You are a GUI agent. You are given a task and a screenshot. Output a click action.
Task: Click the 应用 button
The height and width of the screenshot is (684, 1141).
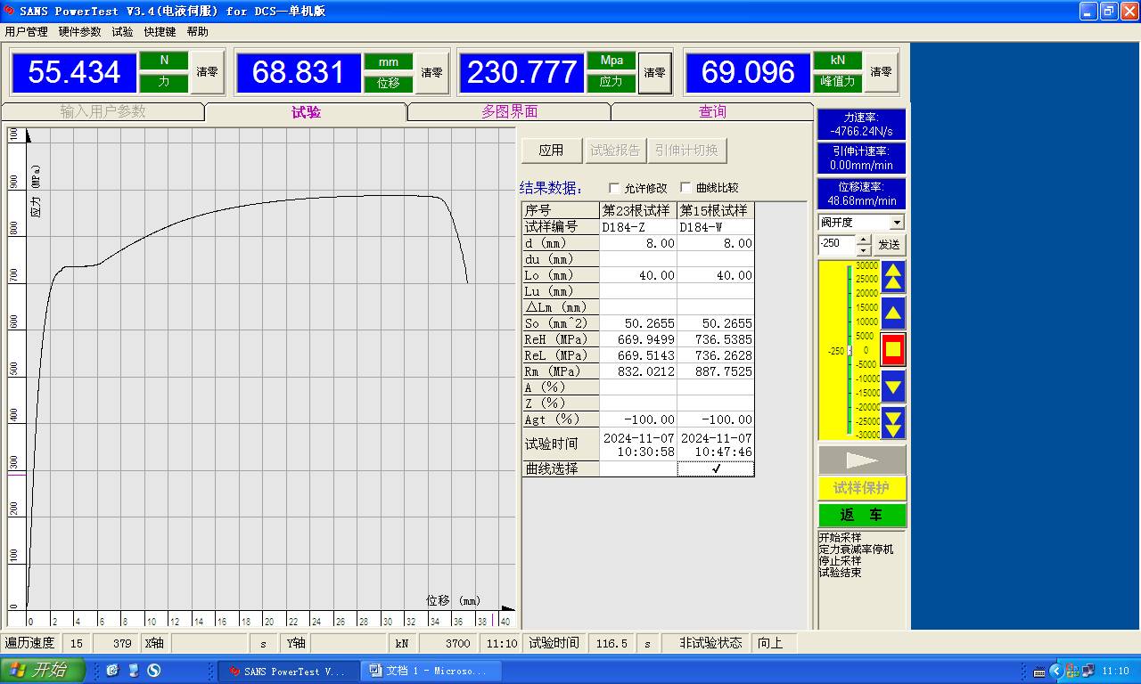[551, 151]
